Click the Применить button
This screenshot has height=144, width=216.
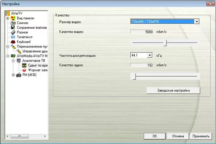coord(201,136)
